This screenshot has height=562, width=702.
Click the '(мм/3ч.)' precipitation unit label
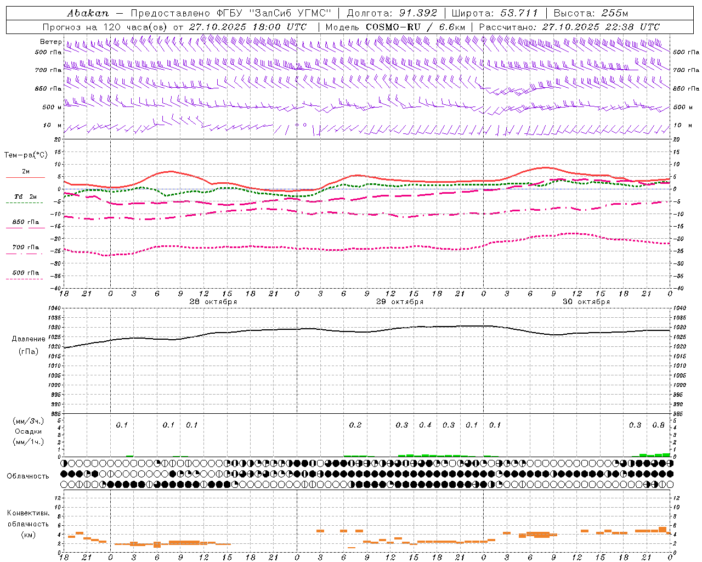click(x=28, y=421)
